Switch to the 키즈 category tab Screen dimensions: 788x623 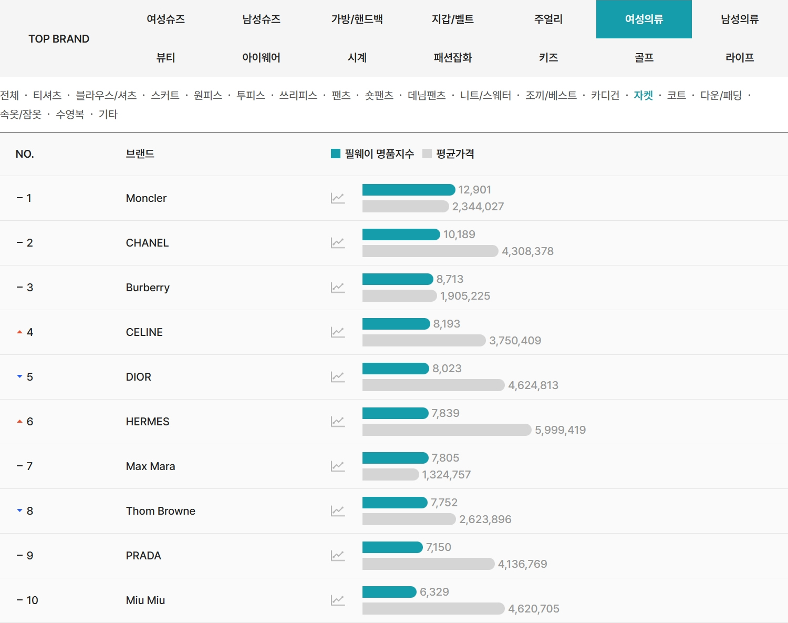(548, 57)
